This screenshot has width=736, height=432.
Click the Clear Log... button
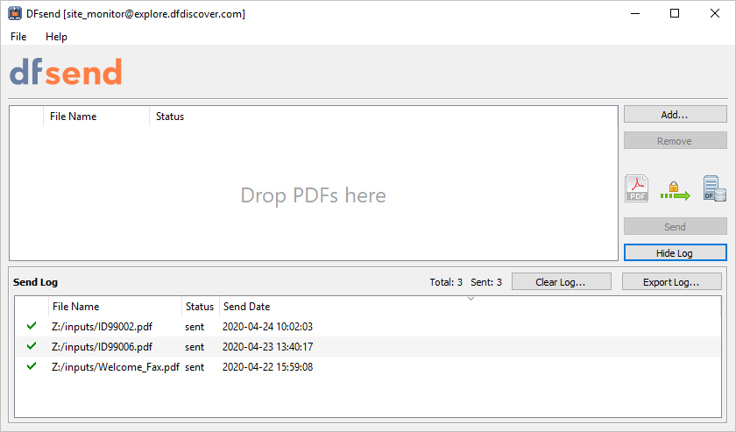point(561,282)
